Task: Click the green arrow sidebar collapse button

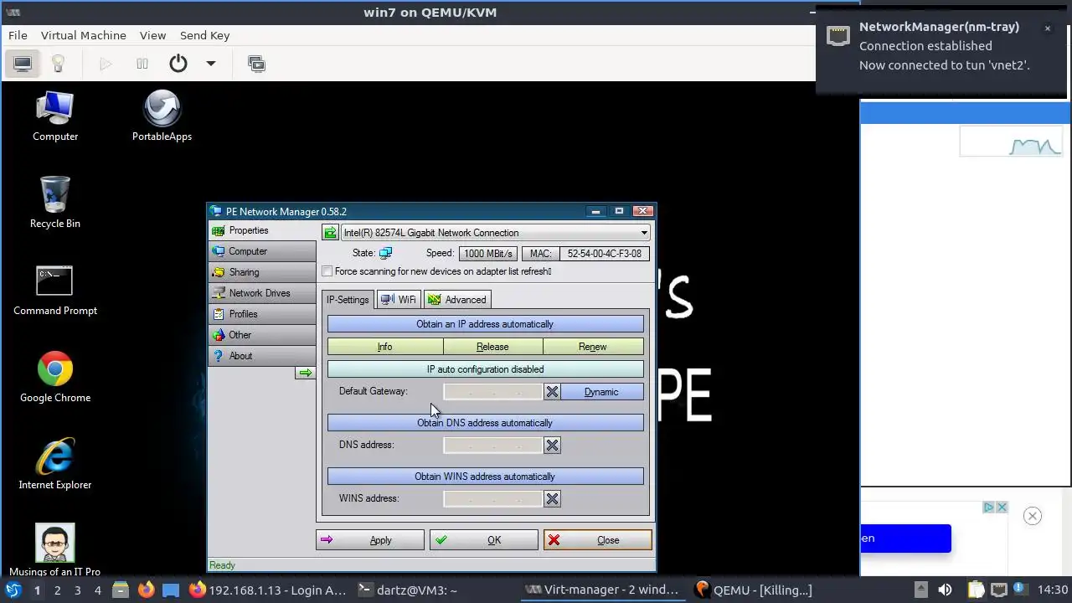Action: pyautogui.click(x=305, y=373)
